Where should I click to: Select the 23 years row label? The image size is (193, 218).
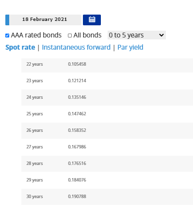click(x=34, y=81)
